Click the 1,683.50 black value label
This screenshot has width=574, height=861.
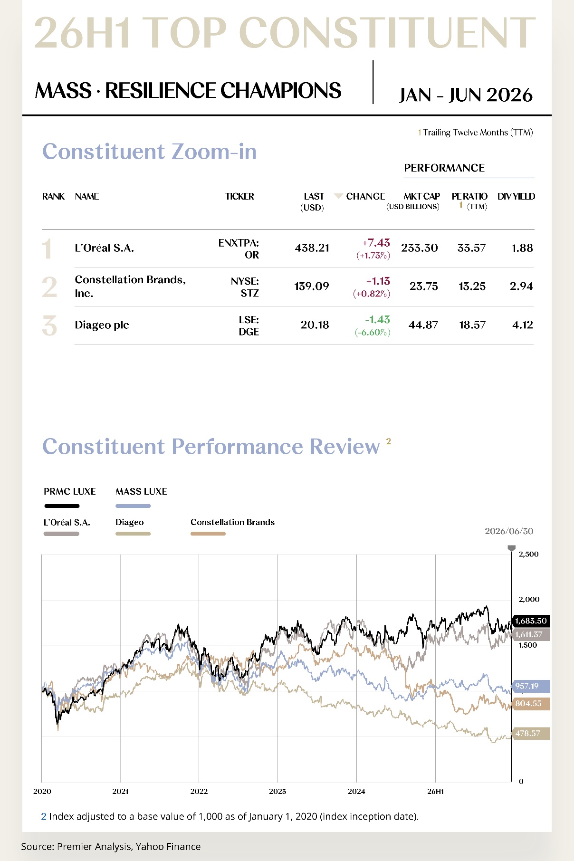[x=531, y=621]
